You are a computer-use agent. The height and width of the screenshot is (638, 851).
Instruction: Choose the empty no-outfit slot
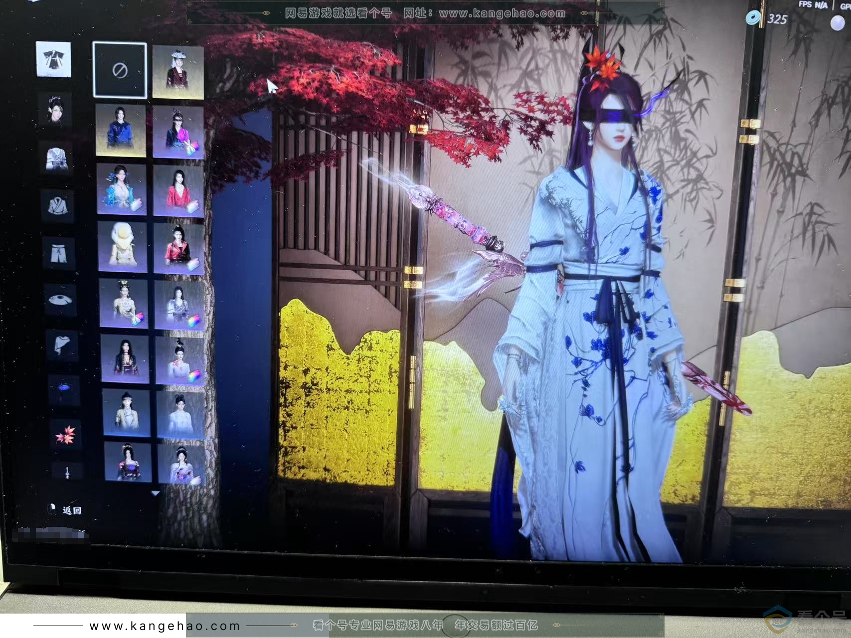click(120, 70)
